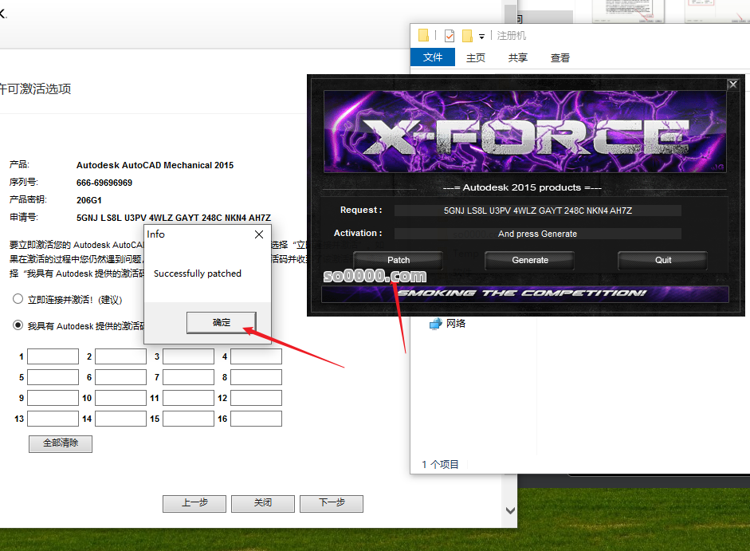Select '我具有 Autodesk 提供的激活码' radio option

(x=18, y=325)
